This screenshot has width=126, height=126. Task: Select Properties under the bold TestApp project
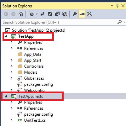pos(33,42)
